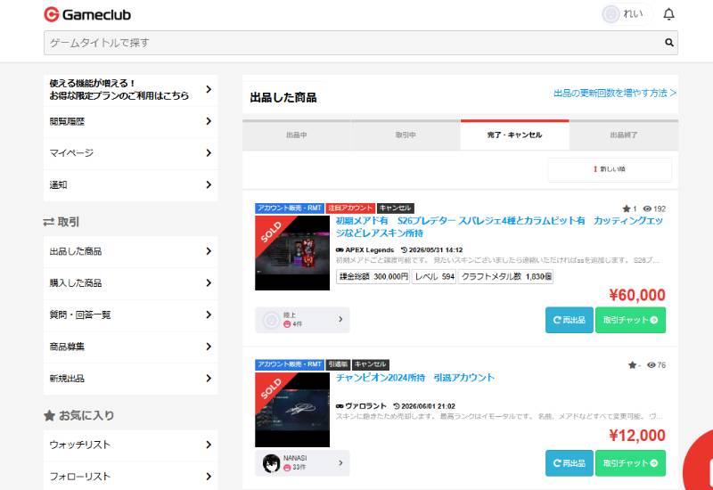
Task: Switch to the 出品中 tab
Action: (x=297, y=135)
